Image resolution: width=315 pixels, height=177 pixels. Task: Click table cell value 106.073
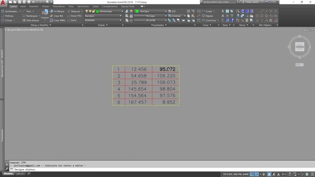[166, 82]
